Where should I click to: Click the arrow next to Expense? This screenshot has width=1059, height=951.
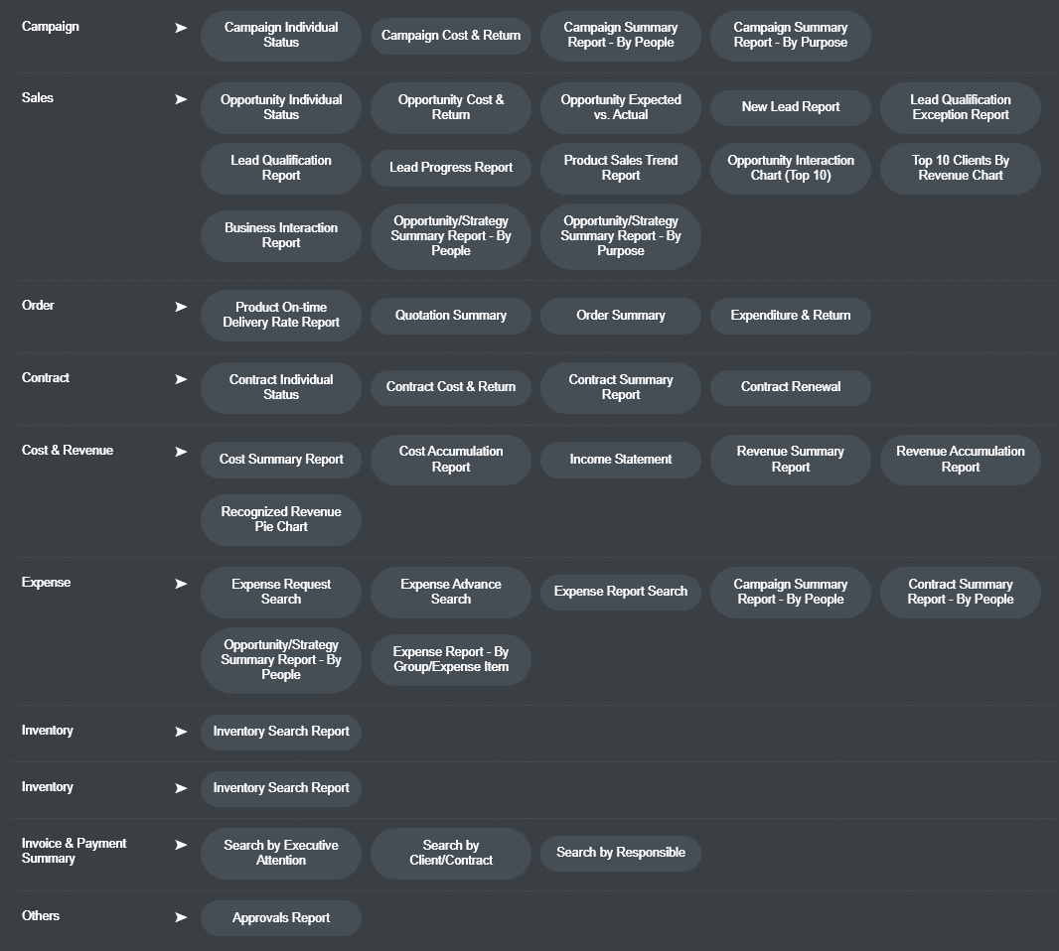(181, 584)
